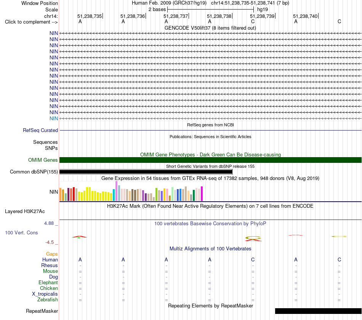The image size is (362, 320).
Task: Click the Scale label
Action: [x=51, y=10]
